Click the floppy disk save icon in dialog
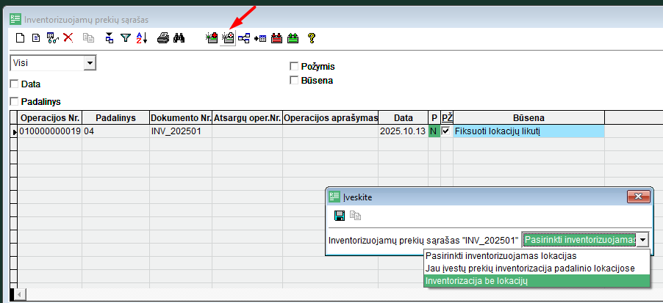The image size is (663, 303). [x=340, y=216]
